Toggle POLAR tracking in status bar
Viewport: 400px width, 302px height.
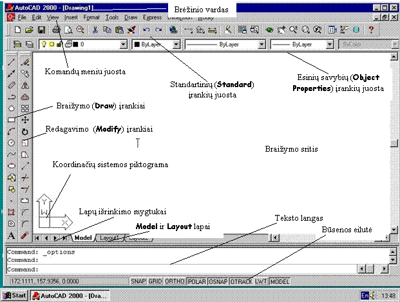pyautogui.click(x=196, y=281)
